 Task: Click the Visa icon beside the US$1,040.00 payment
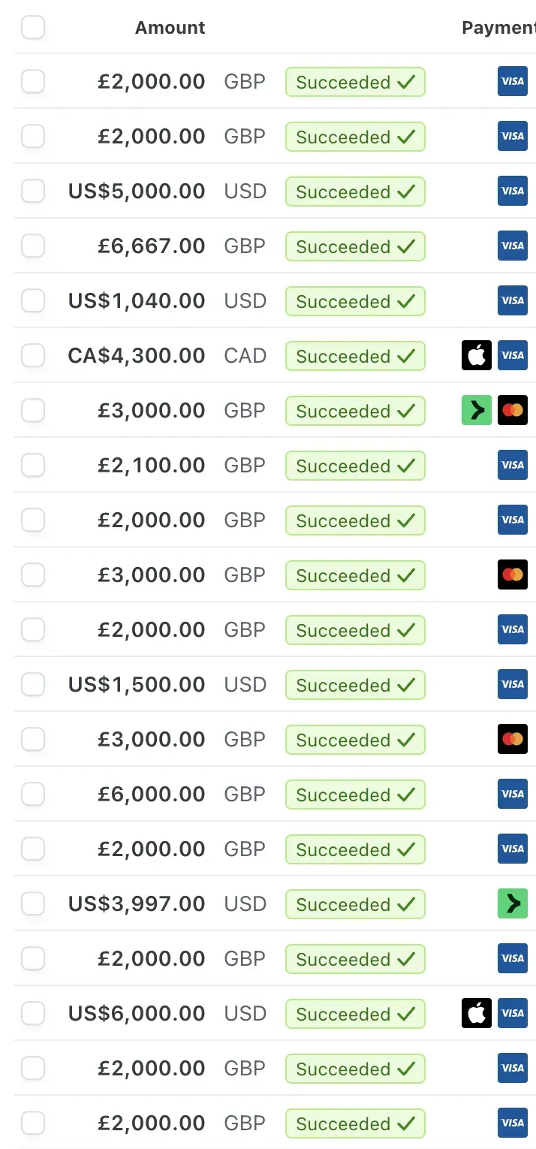click(x=513, y=300)
